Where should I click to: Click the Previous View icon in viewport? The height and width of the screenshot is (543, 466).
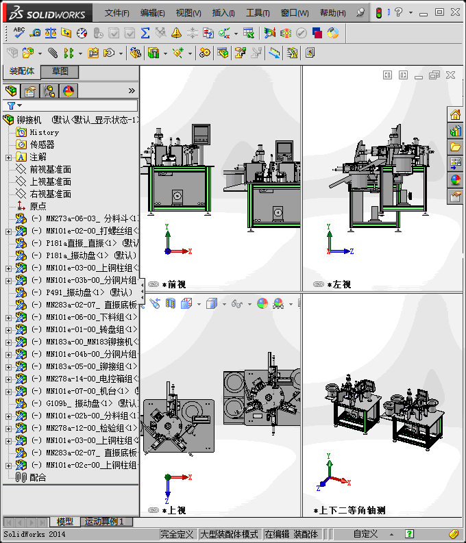(x=155, y=304)
